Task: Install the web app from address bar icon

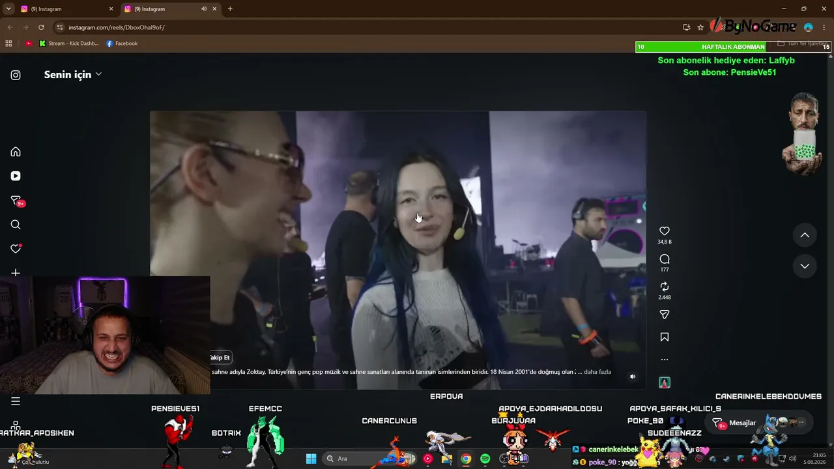Action: point(687,27)
